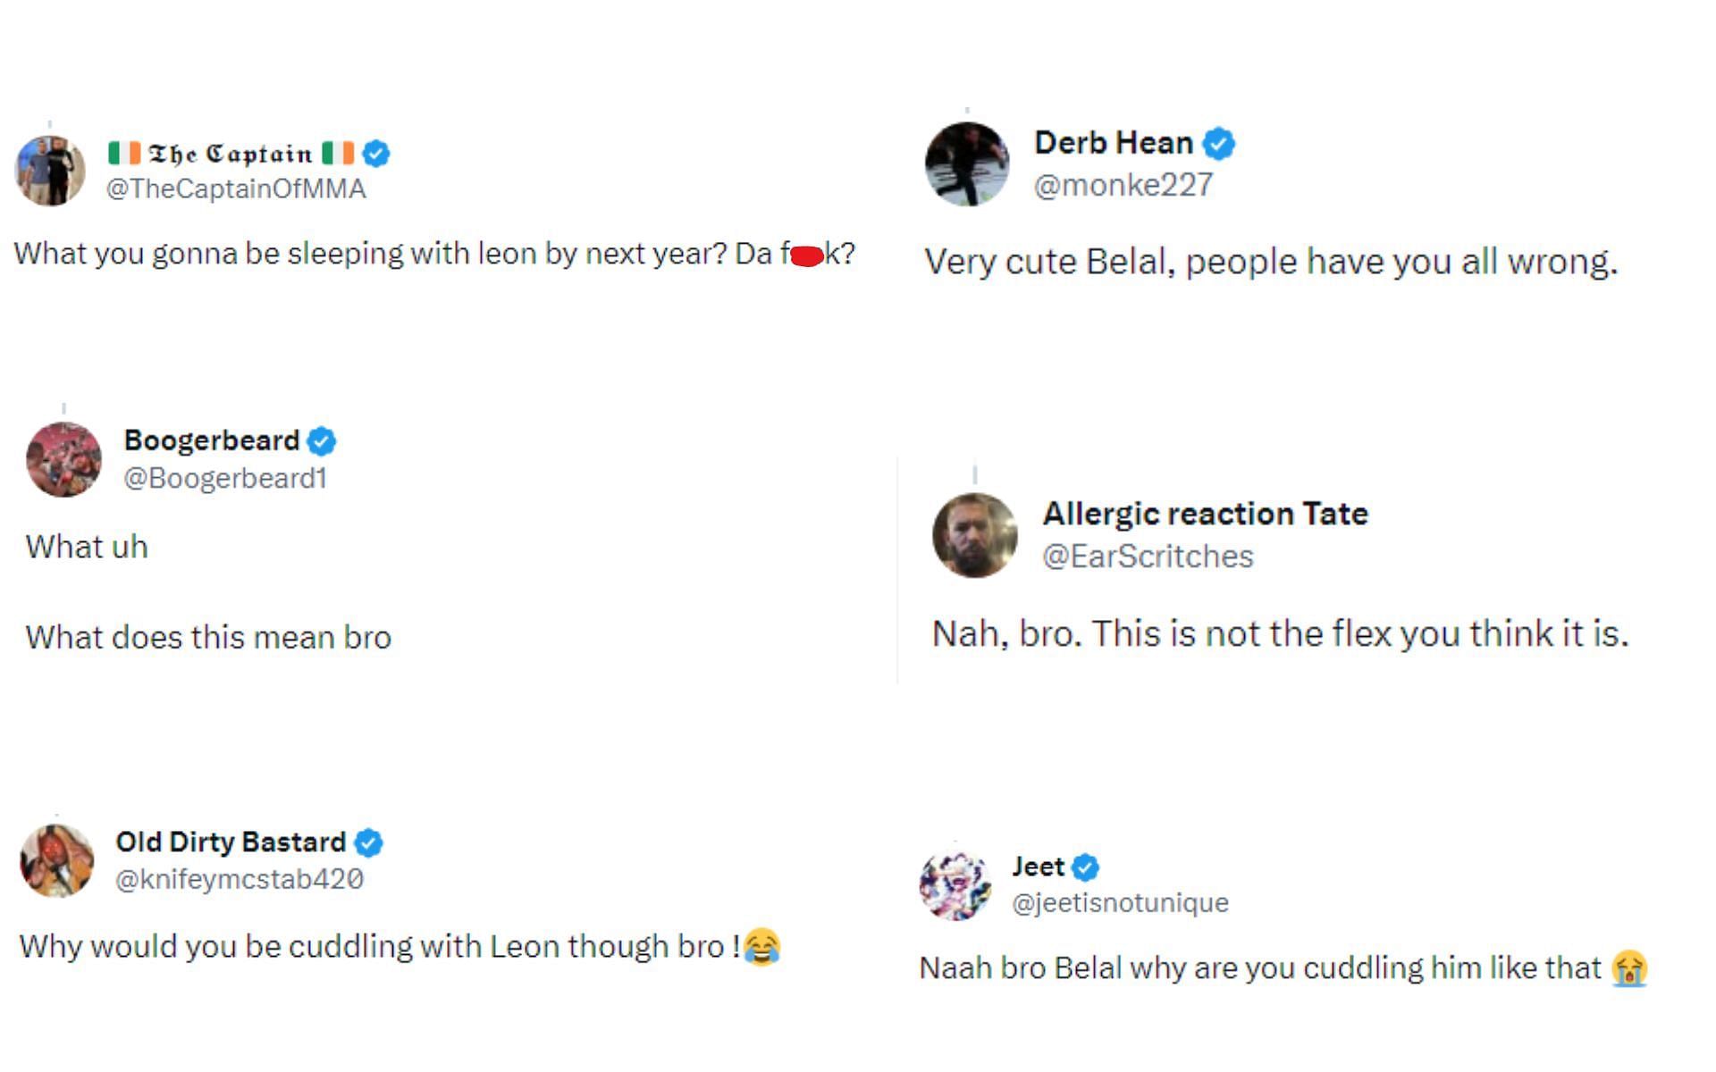Click the "What does this mean bro" line
This screenshot has height=1072, width=1716.
point(208,638)
